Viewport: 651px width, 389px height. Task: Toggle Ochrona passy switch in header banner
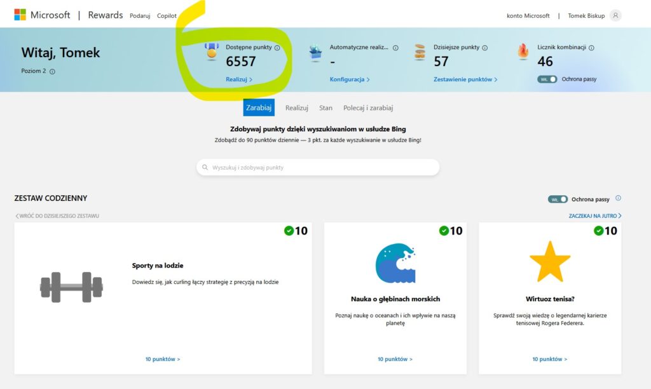coord(547,79)
